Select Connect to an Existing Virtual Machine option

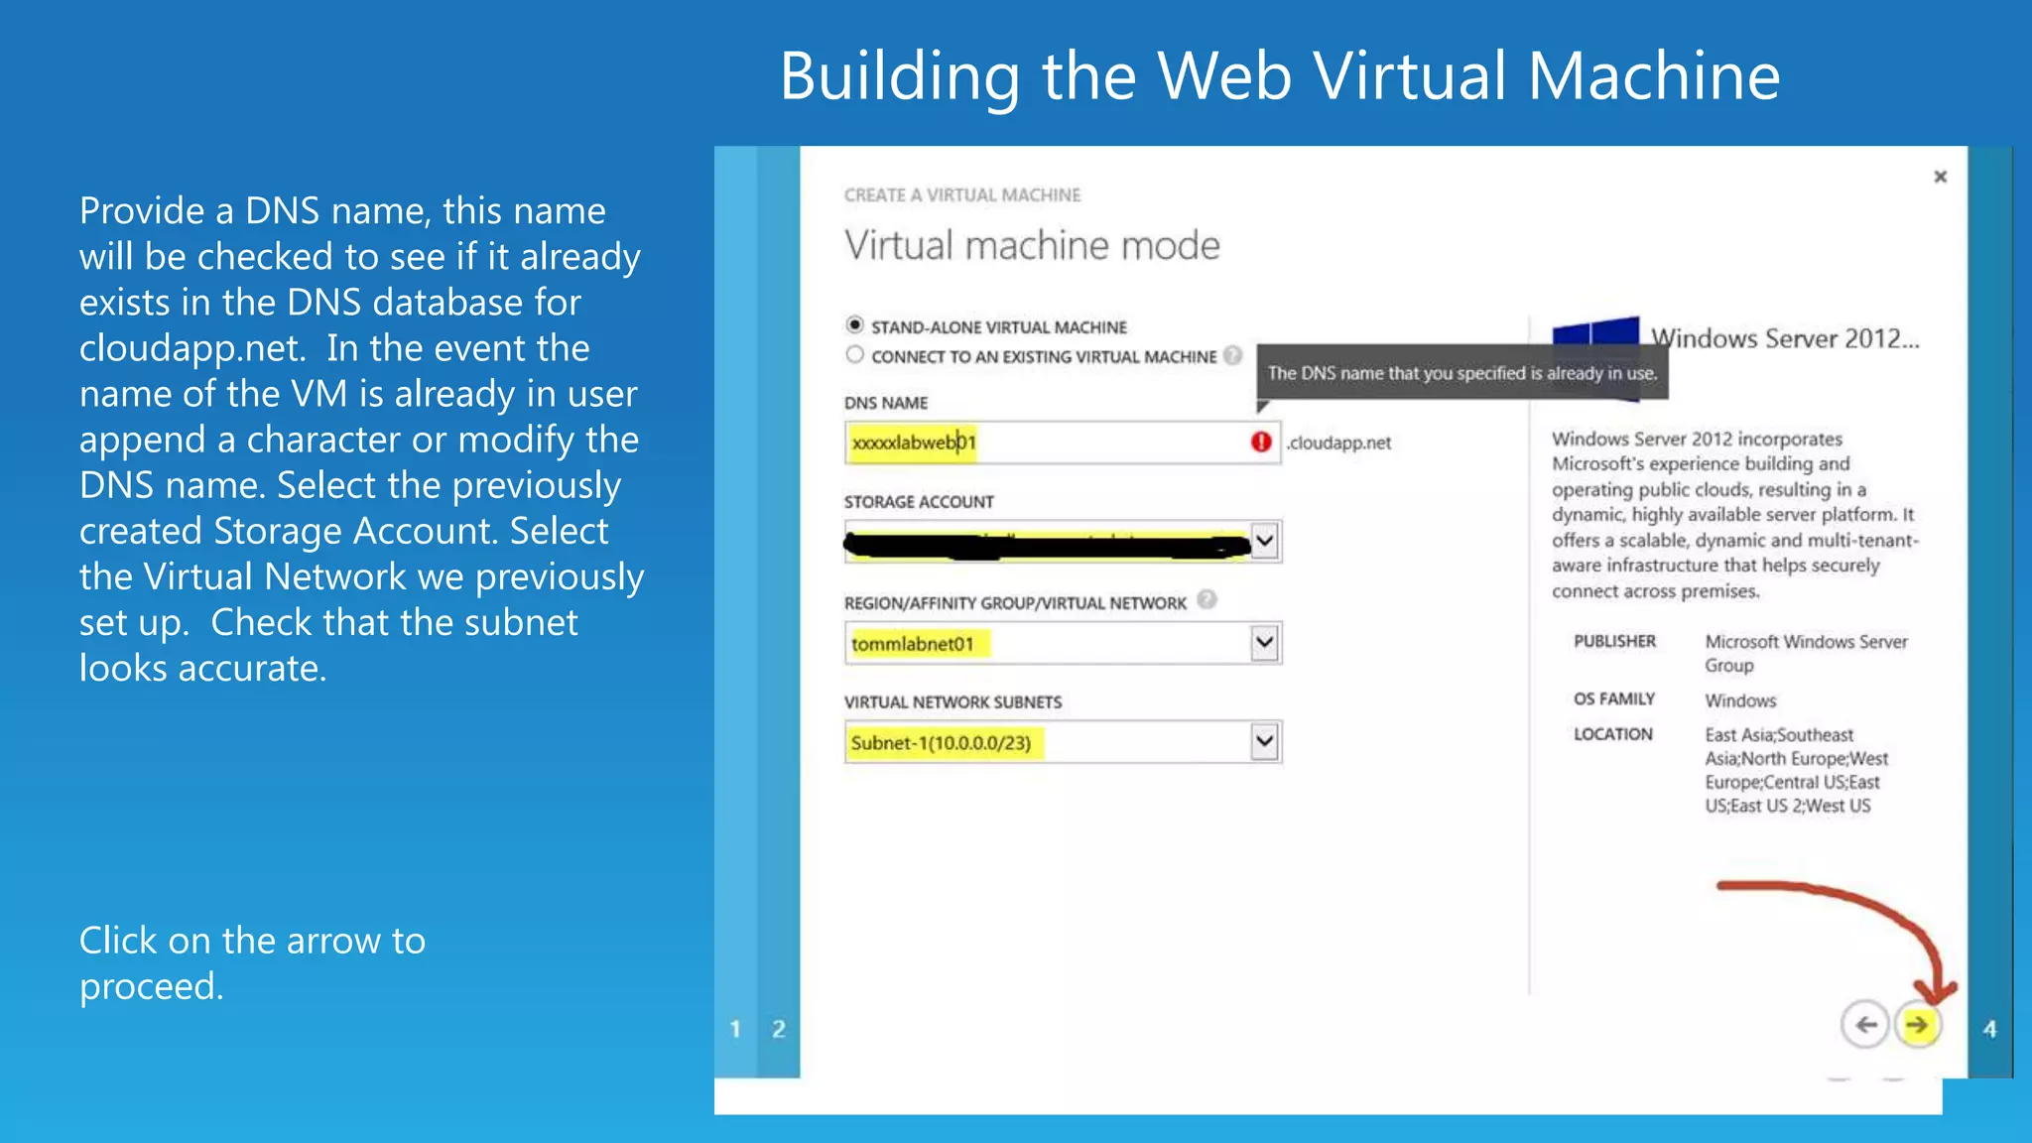[854, 355]
